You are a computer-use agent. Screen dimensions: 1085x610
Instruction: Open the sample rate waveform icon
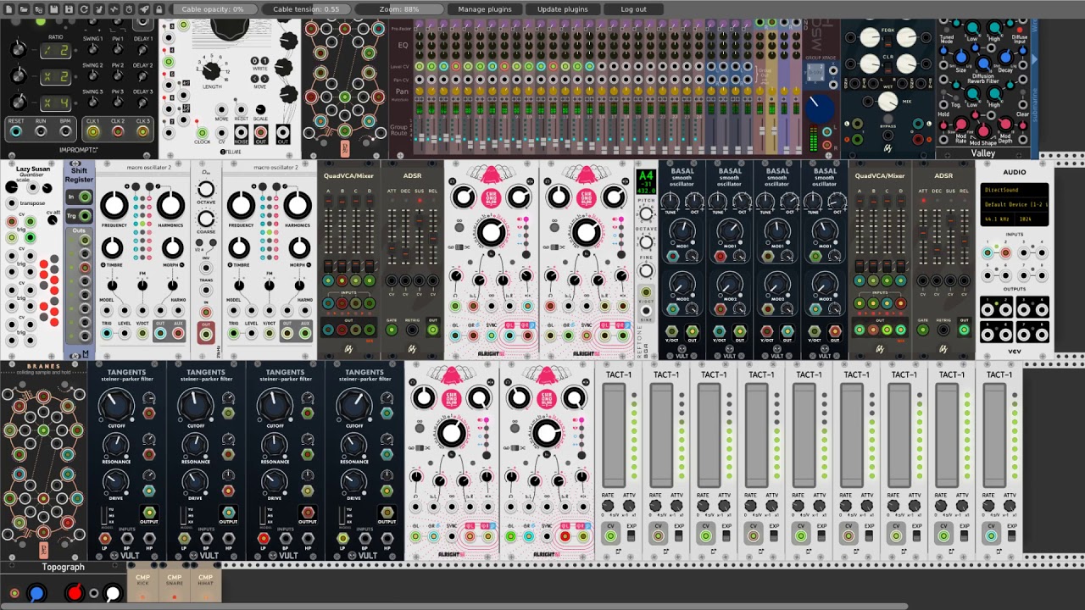tap(114, 9)
